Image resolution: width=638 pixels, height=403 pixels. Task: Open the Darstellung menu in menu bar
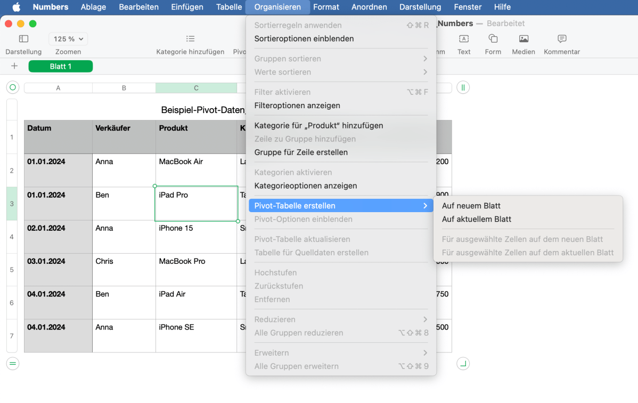click(x=420, y=7)
